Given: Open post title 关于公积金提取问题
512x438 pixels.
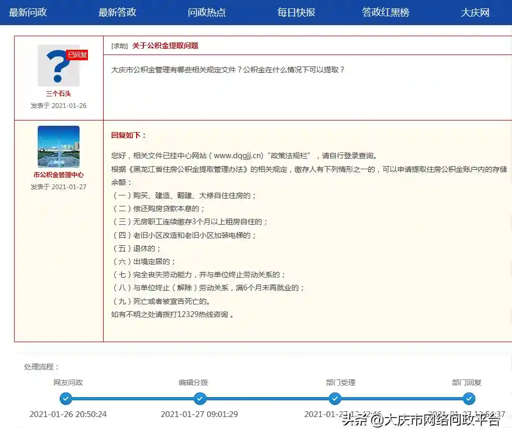Looking at the screenshot, I should tap(165, 46).
